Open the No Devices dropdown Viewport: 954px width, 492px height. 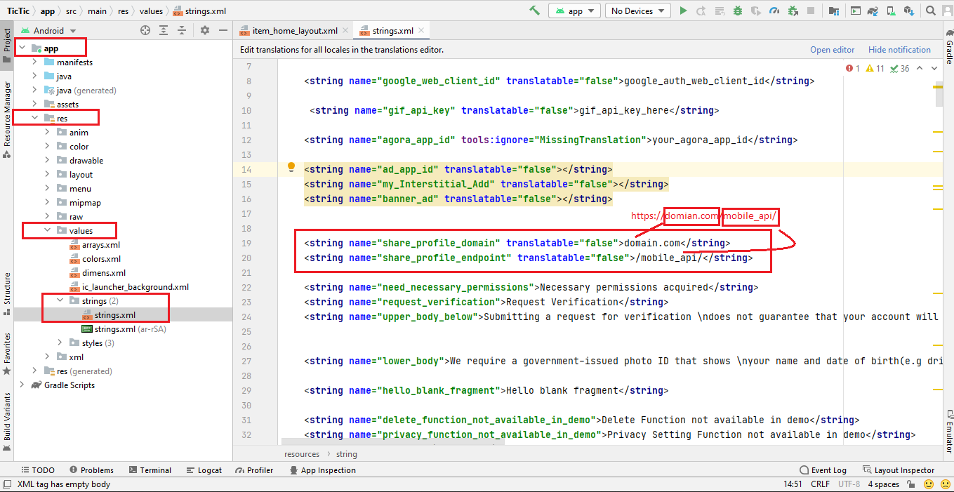[637, 11]
